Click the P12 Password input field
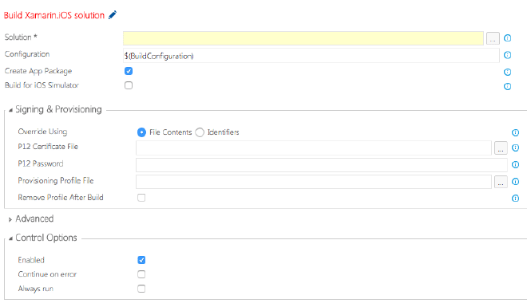The image size is (527, 307). (x=322, y=165)
